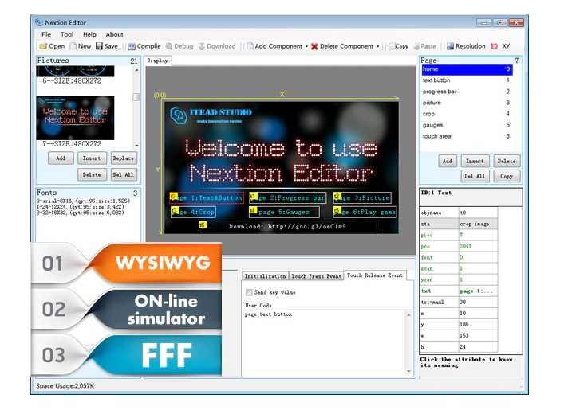Select the picture 7 welcome thumbnail
Viewport: 572px width, 410px height.
point(75,118)
